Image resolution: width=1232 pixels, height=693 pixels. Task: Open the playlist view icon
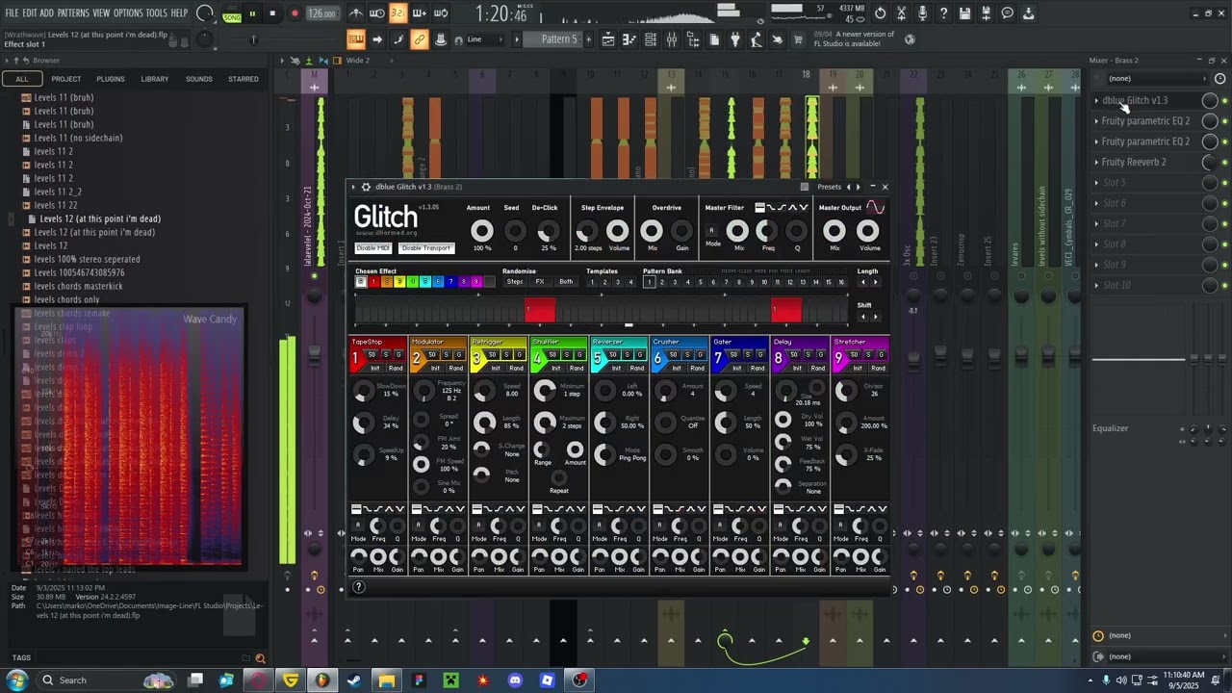608,39
